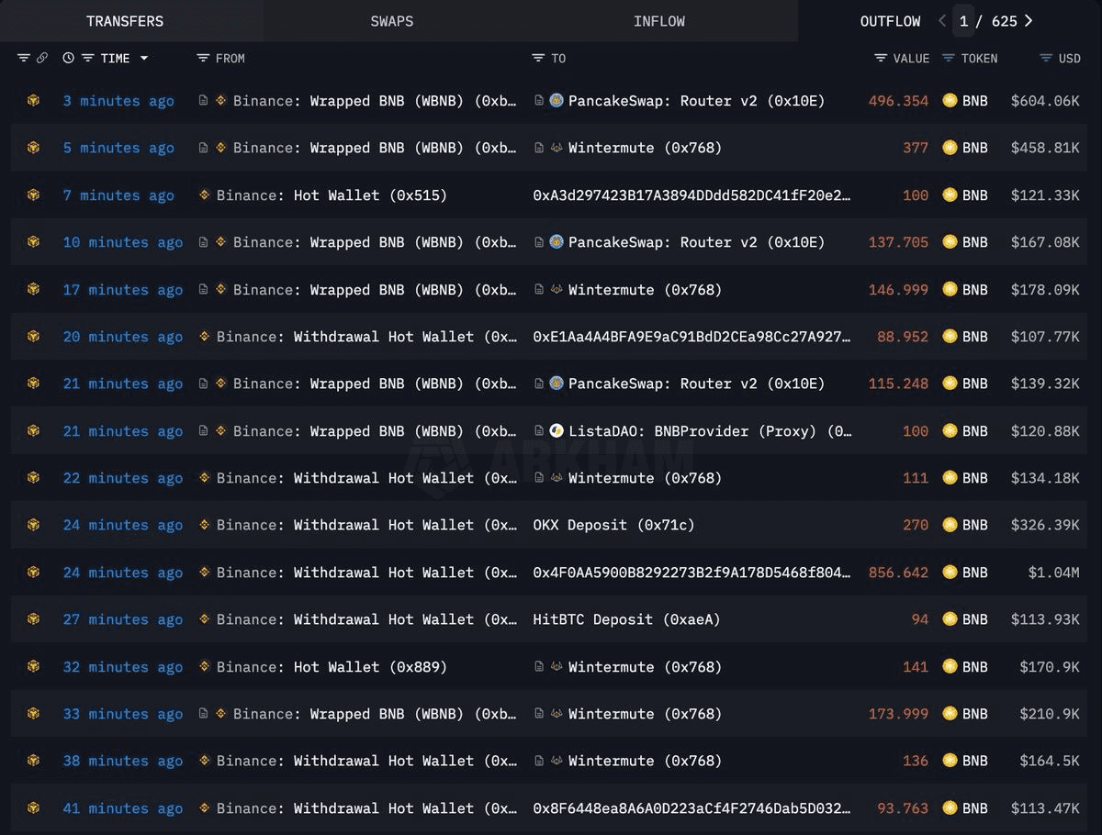Open the TO column filter
This screenshot has width=1102, height=835.
tap(538, 58)
